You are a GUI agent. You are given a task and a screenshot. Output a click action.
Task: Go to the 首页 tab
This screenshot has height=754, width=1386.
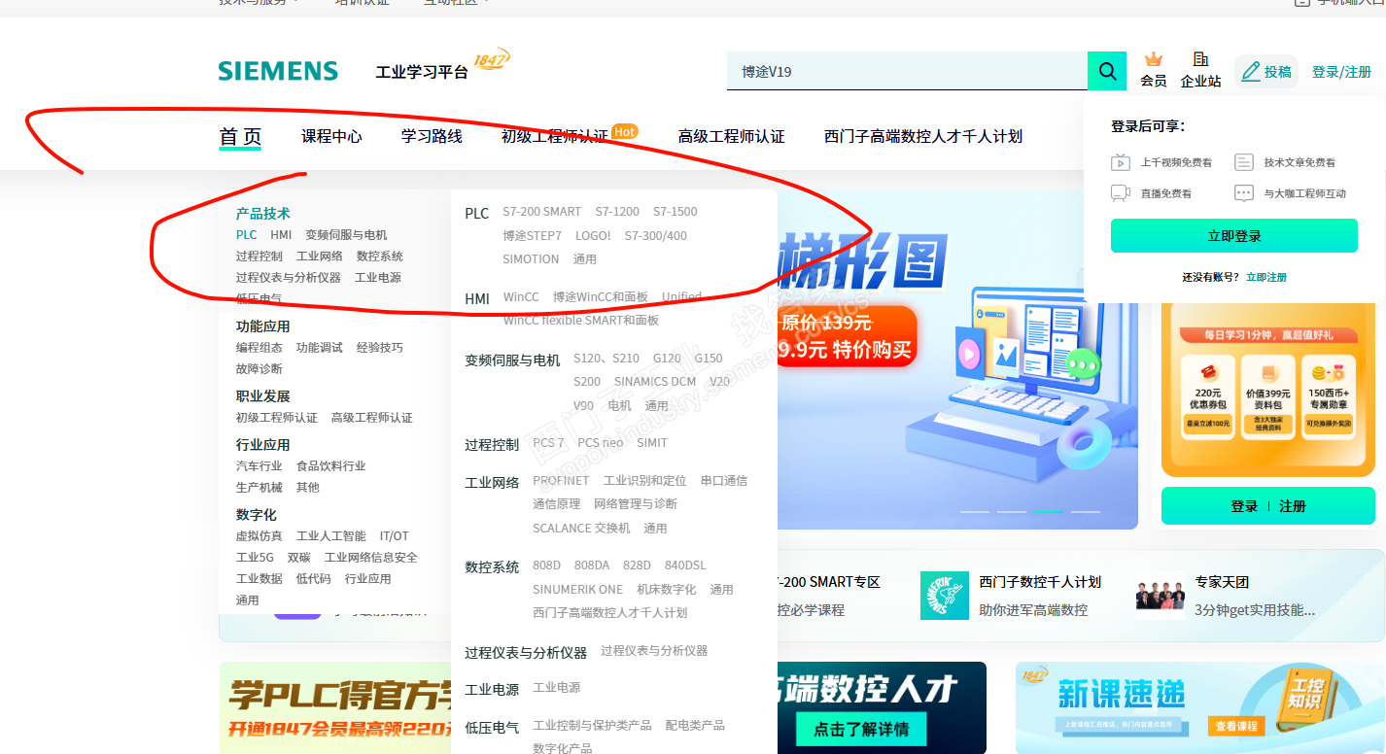(x=240, y=137)
